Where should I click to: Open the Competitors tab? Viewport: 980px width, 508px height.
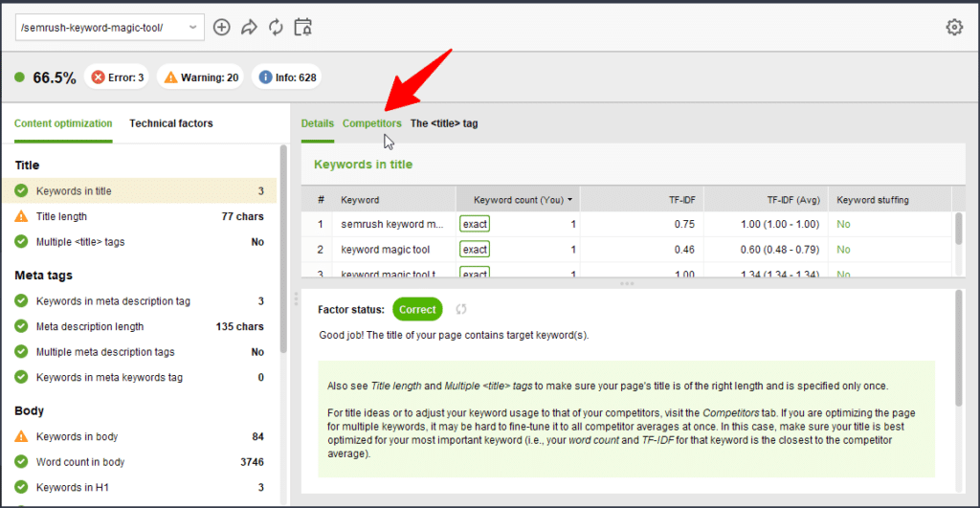coord(372,123)
